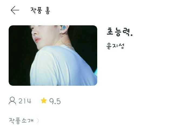Return to previous page via back arrow
175x131 pixels.
15,10
